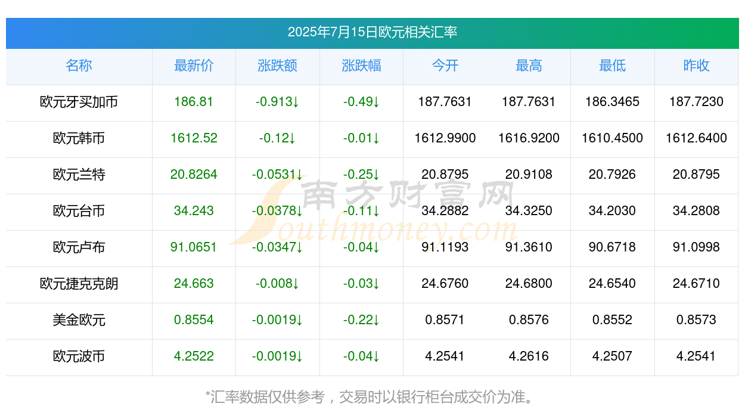Select the 昨收 column header
Screen dimensions: 745x416
tap(696, 66)
